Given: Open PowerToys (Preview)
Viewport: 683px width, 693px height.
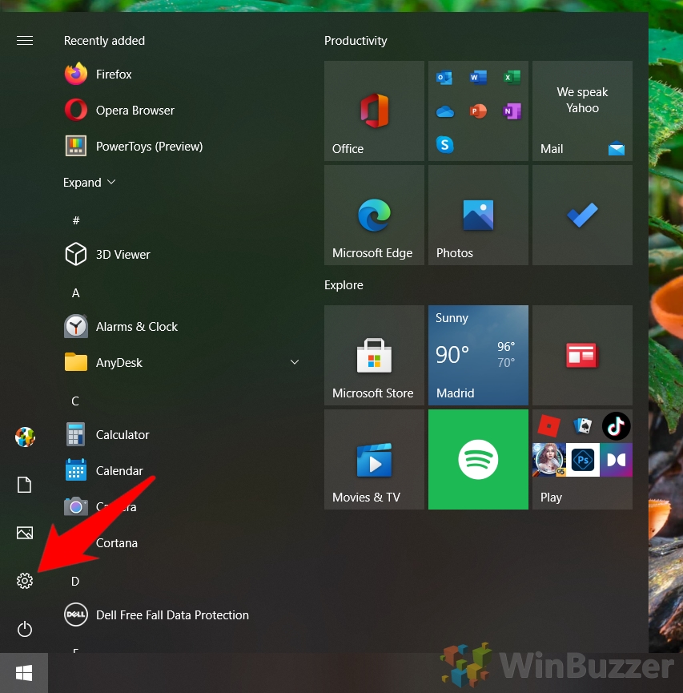Looking at the screenshot, I should coord(134,147).
